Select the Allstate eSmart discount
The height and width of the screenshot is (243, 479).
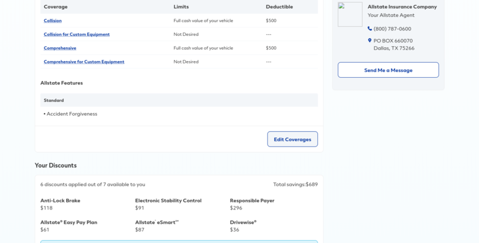coord(157,222)
